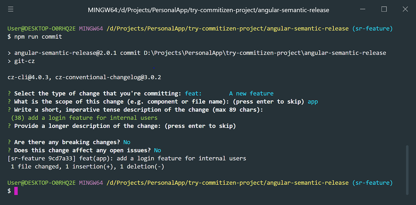Select the cyan branch name (sr-feature)
This screenshot has height=205, width=416.
point(372,28)
